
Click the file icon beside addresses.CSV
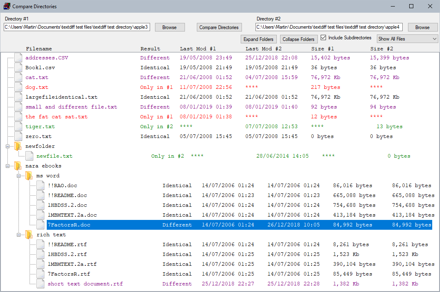(x=18, y=57)
